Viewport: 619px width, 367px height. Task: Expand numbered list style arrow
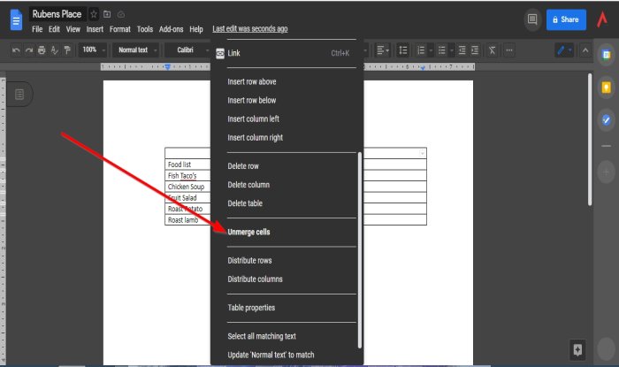pyautogui.click(x=431, y=50)
